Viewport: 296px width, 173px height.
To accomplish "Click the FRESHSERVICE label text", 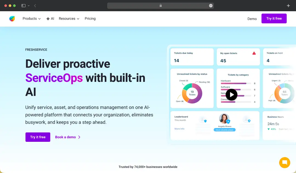I will [36, 50].
